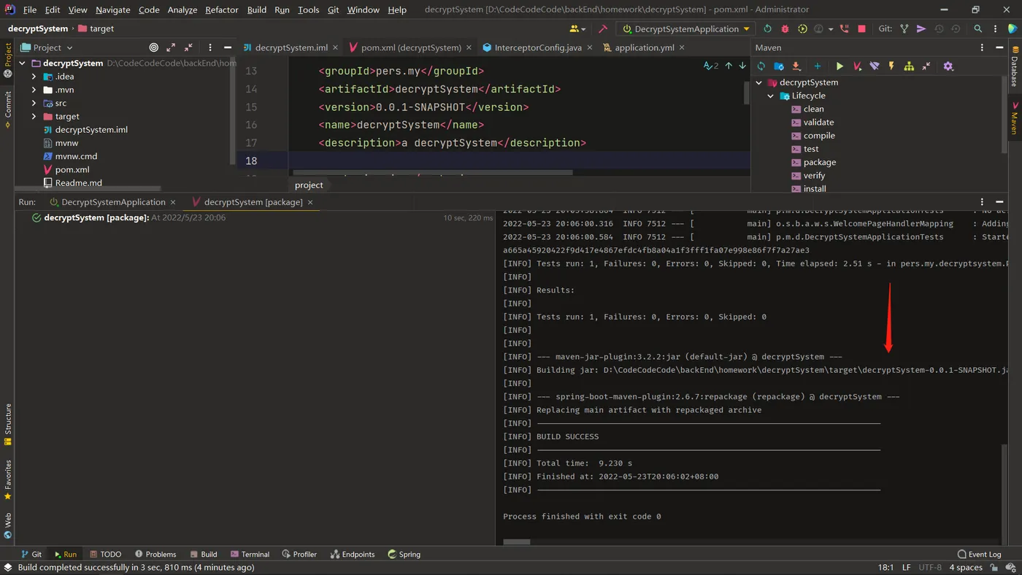Expand the .idea folder
The height and width of the screenshot is (575, 1022).
34,76
